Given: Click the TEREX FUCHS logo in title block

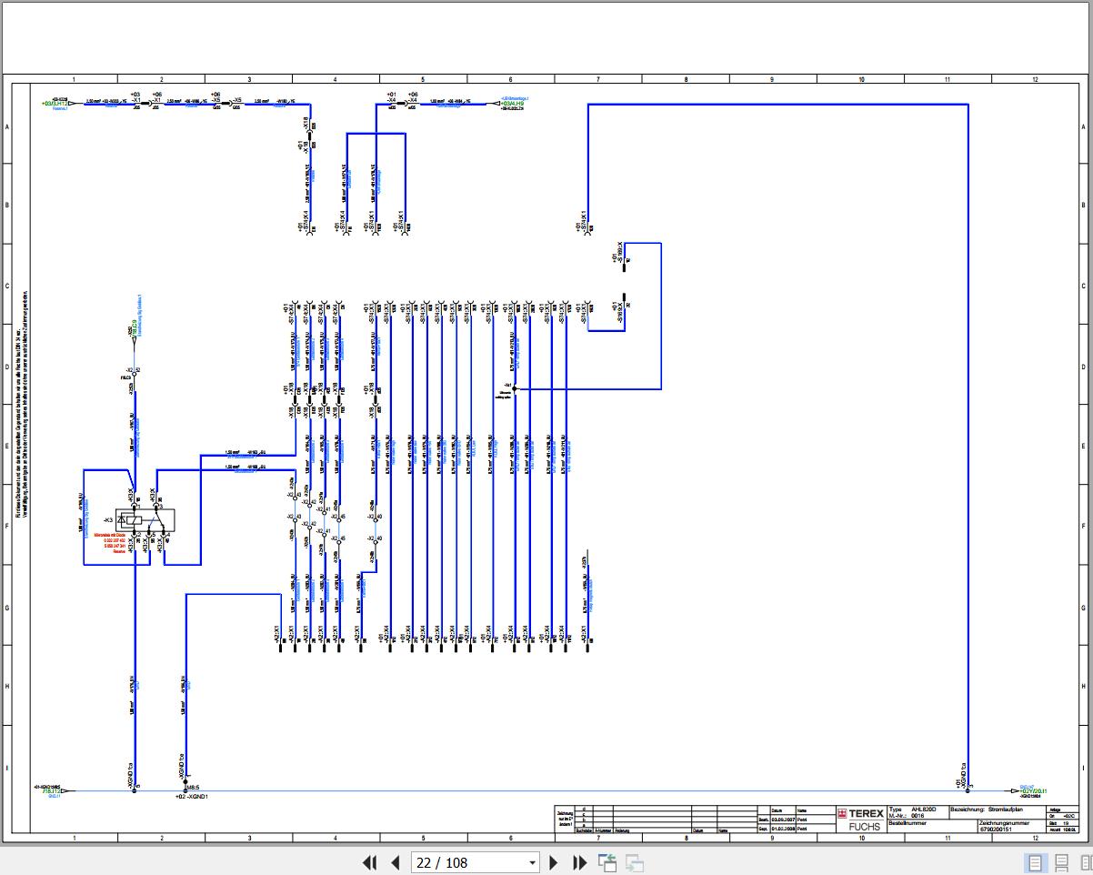Looking at the screenshot, I should click(x=859, y=819).
